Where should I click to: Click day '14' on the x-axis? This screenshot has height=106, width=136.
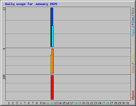tap(60, 103)
